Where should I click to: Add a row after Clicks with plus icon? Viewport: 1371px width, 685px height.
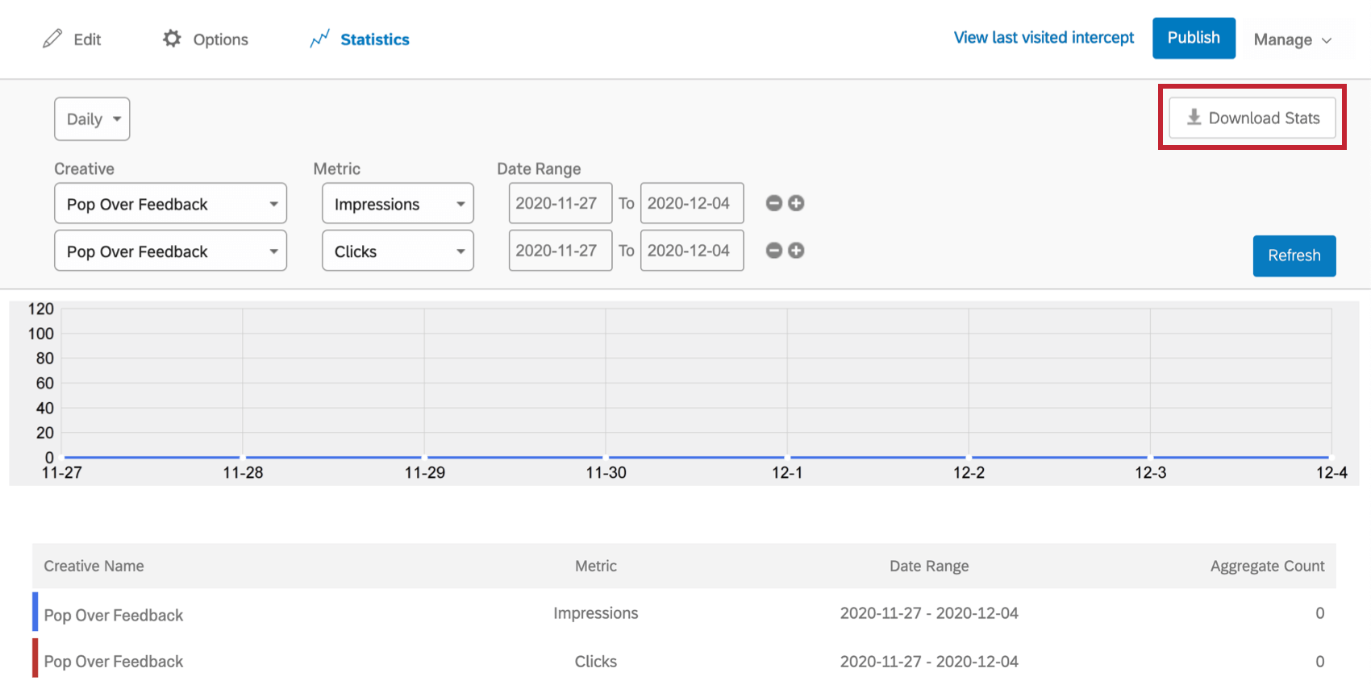[796, 251]
